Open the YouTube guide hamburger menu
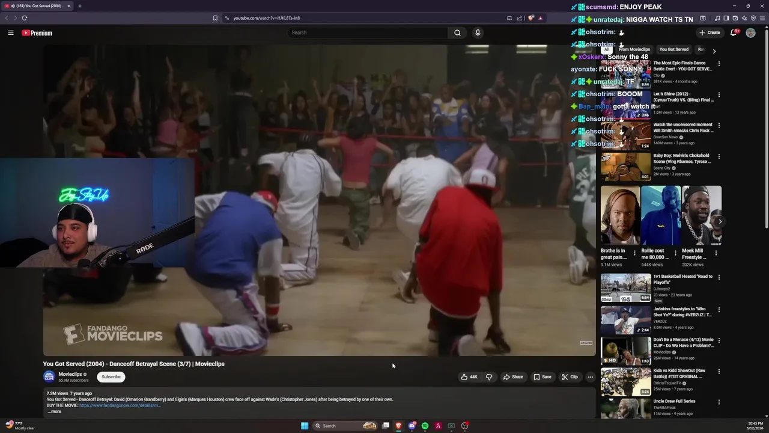Screen dimensions: 769x433 (11, 32)
